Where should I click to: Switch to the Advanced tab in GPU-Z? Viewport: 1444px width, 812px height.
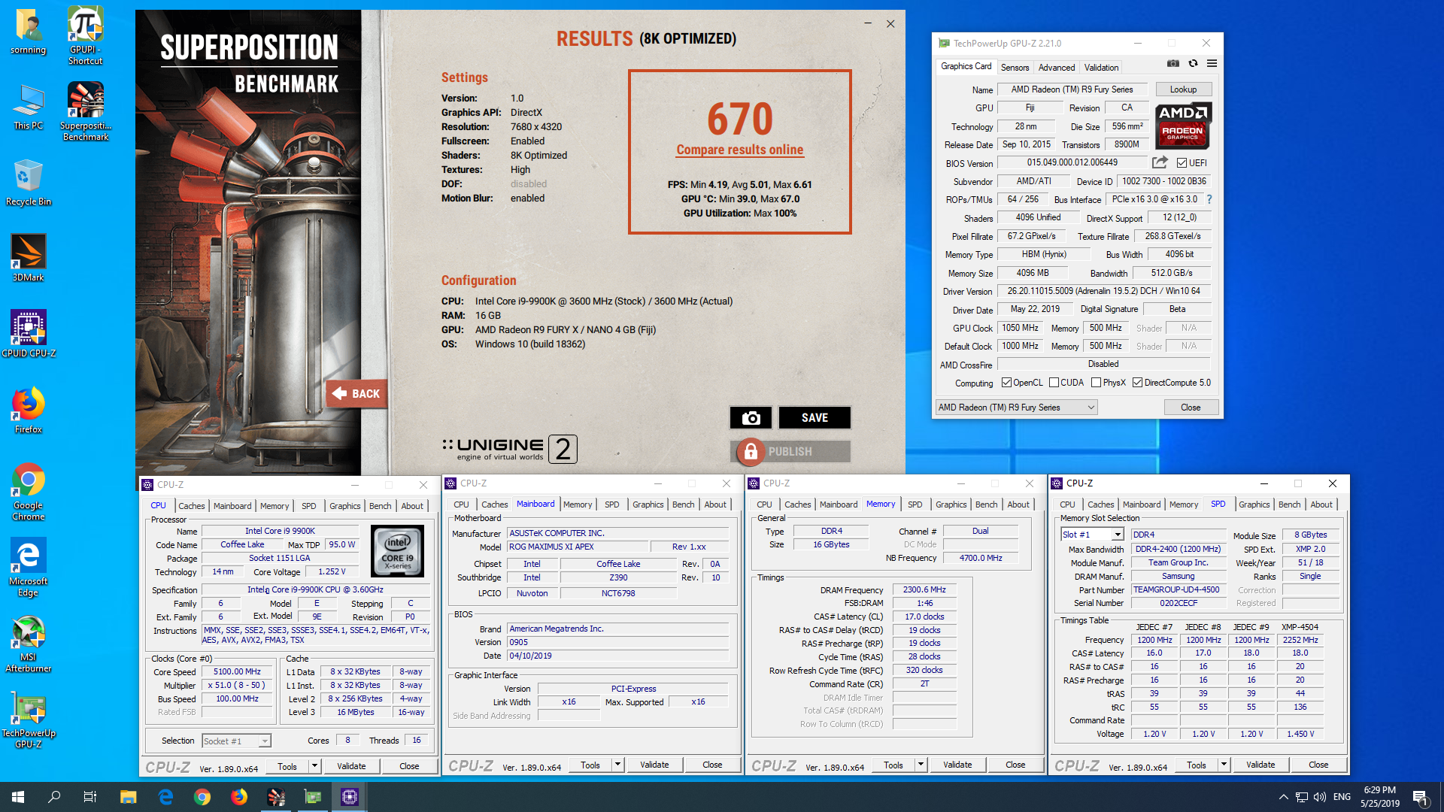coord(1057,68)
